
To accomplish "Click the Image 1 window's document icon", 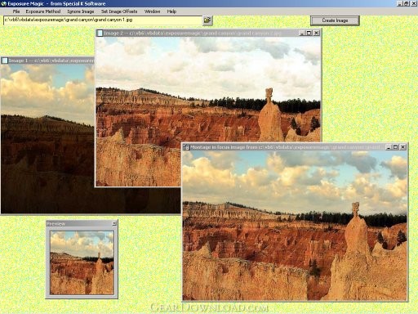I will pyautogui.click(x=5, y=61).
